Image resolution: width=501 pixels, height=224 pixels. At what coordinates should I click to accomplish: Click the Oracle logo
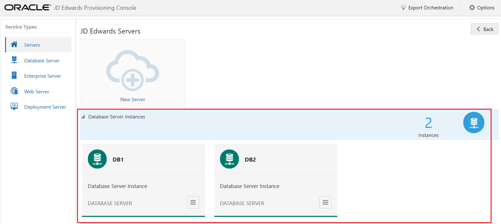[28, 8]
